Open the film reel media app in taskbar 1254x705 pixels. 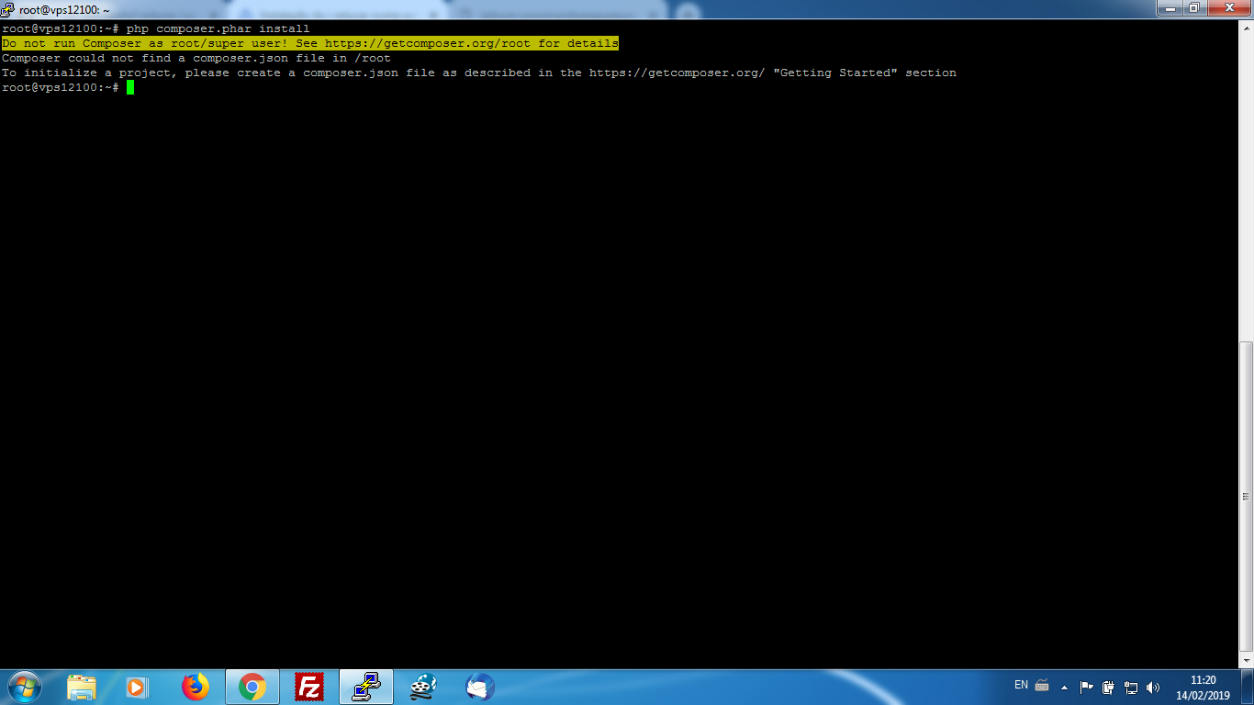point(422,687)
